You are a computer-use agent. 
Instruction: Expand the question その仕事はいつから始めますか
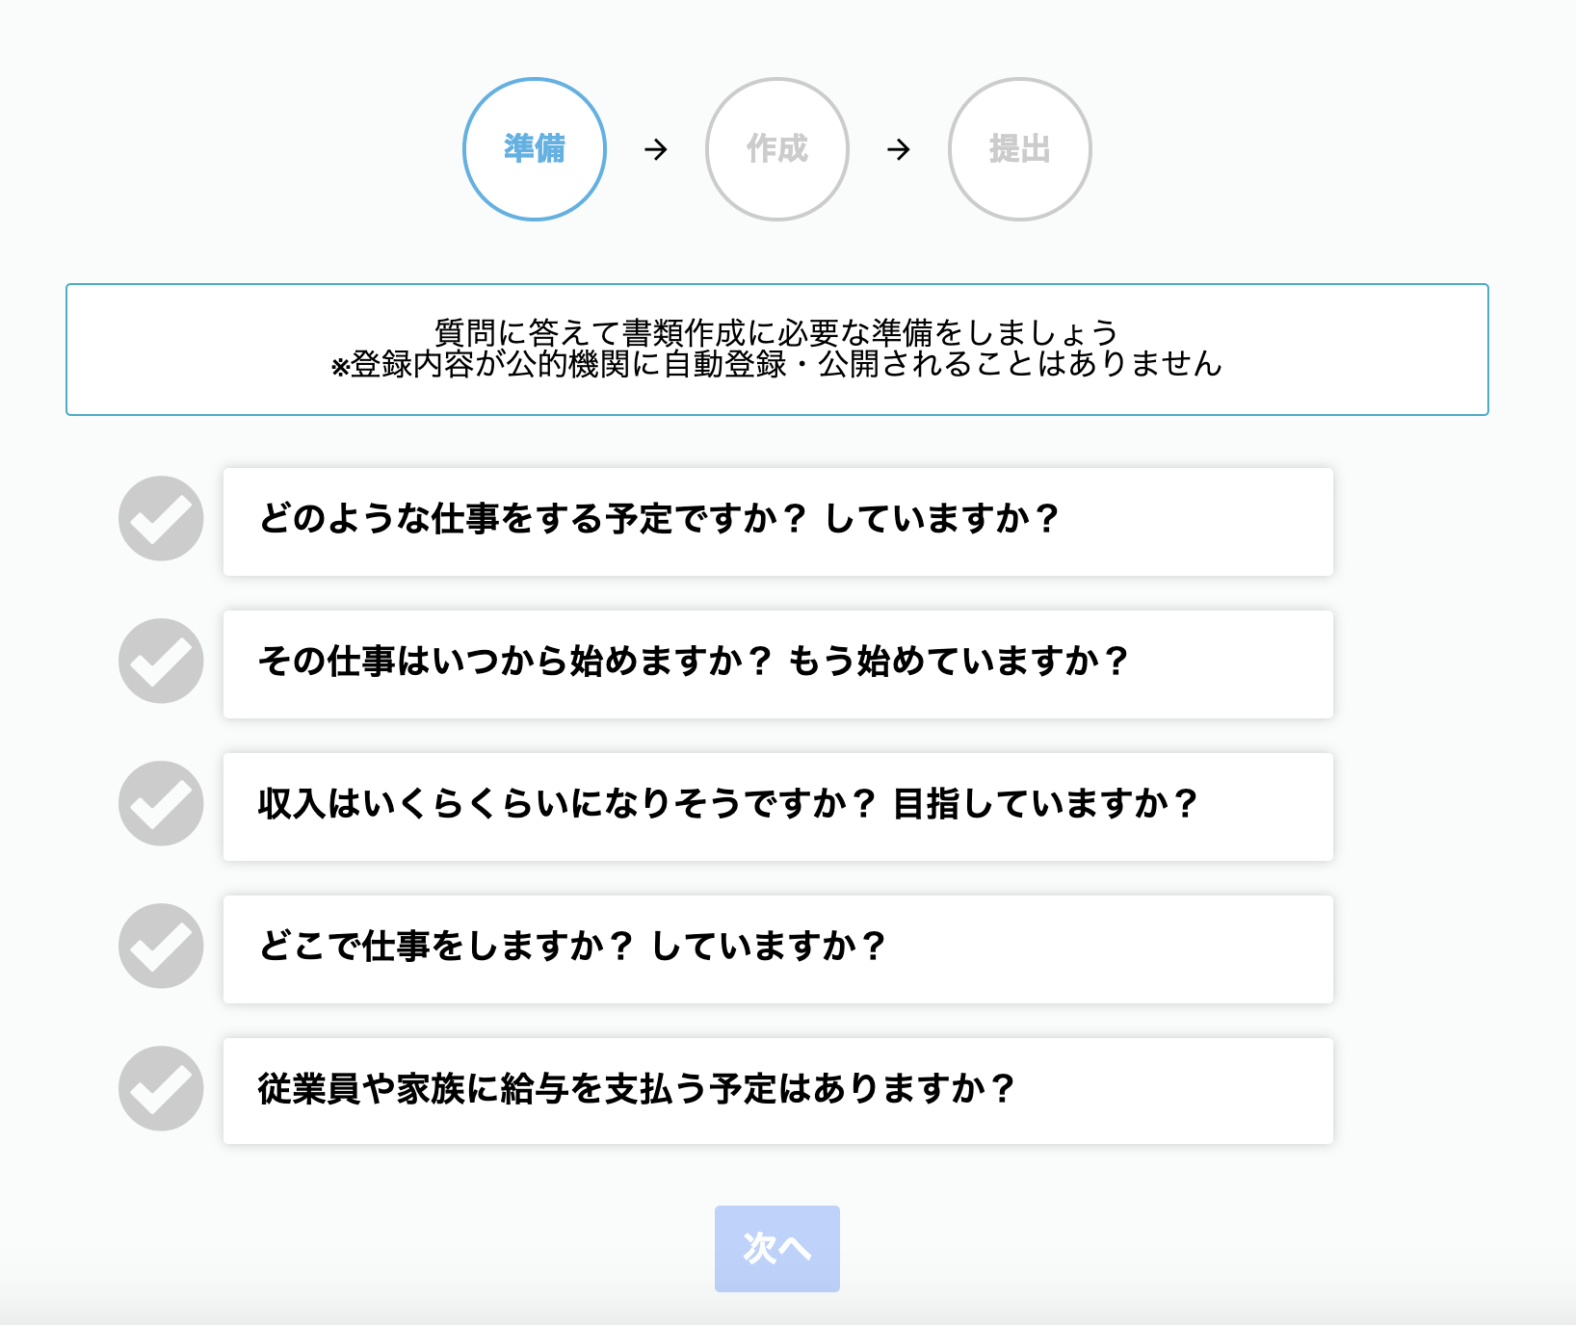click(776, 662)
